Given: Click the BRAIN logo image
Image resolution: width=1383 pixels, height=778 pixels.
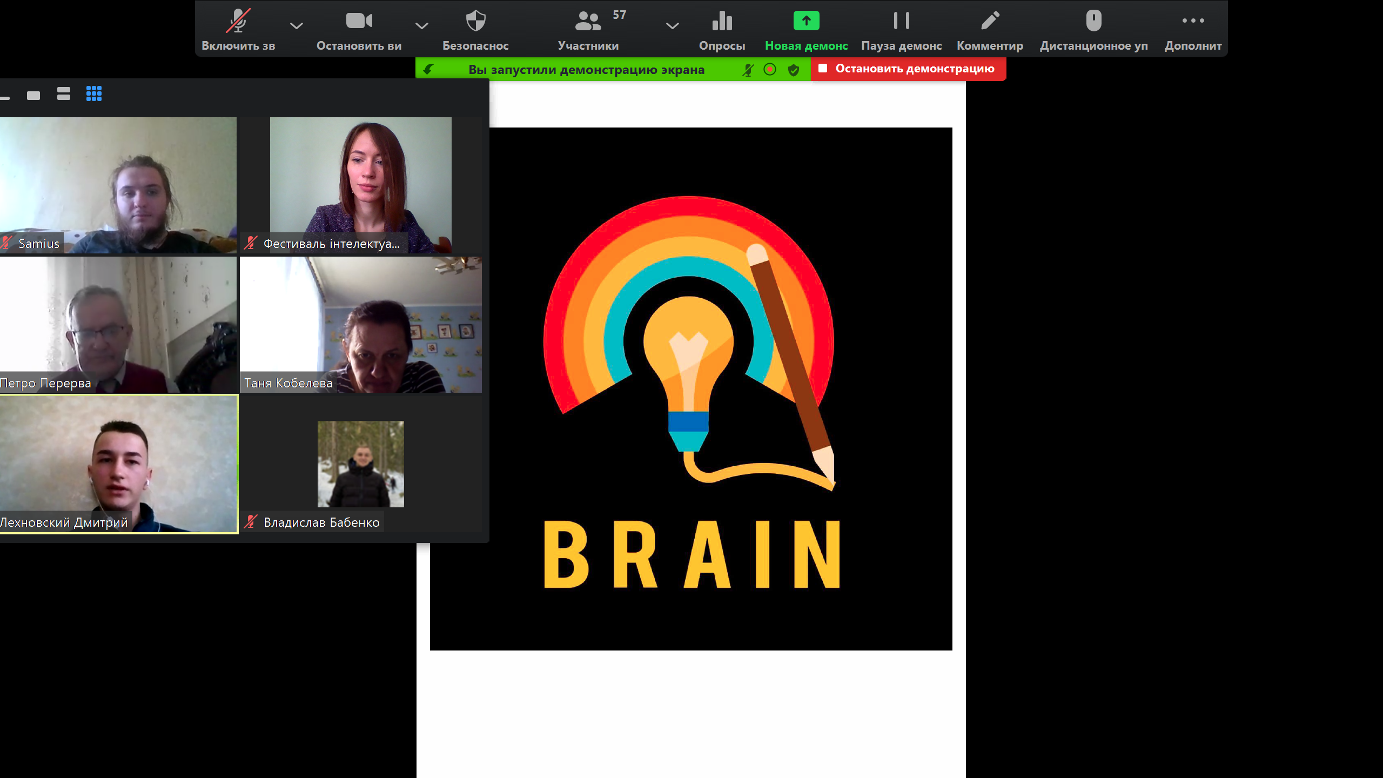Looking at the screenshot, I should click(x=691, y=388).
